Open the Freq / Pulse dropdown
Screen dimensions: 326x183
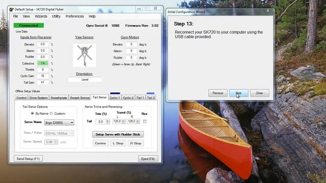click(59, 133)
